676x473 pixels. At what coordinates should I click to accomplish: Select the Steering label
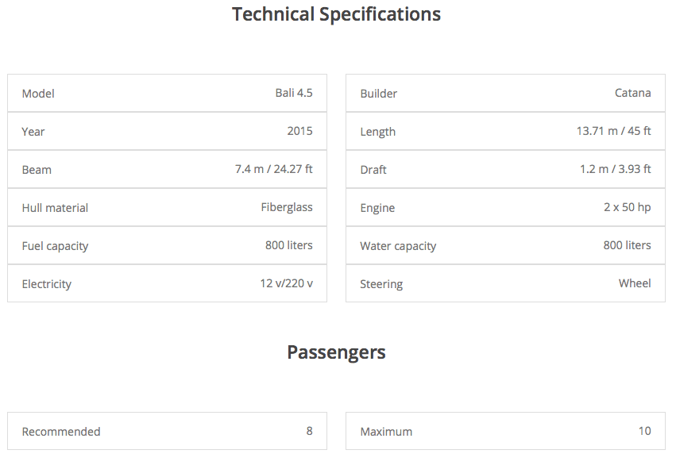[x=381, y=284]
